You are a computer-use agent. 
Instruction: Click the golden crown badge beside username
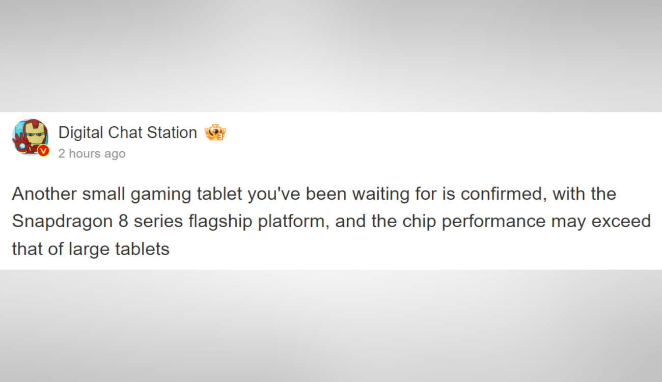tap(215, 133)
